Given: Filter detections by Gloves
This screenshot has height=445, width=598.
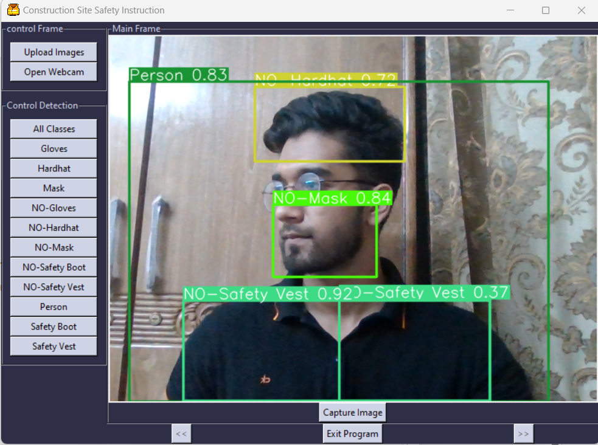Looking at the screenshot, I should coord(53,148).
